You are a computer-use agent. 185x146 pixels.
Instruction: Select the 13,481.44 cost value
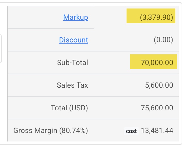coord(157,130)
